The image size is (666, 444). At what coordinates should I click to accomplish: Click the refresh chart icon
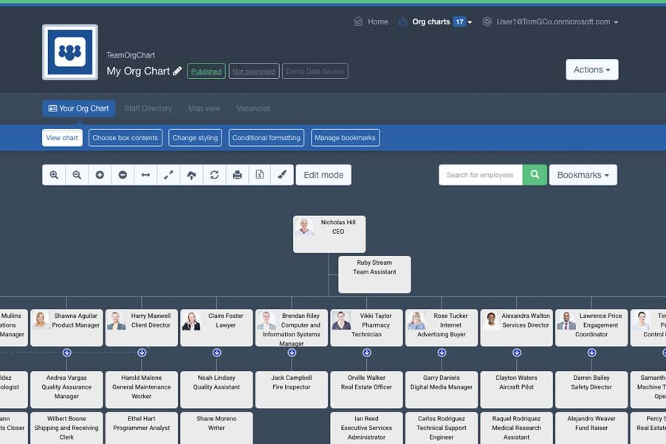coord(214,175)
